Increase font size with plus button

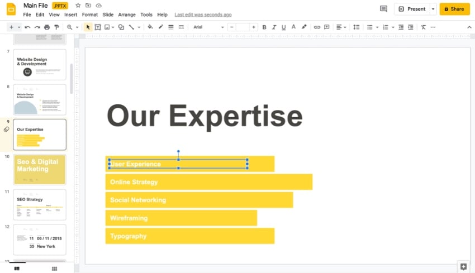pos(253,27)
